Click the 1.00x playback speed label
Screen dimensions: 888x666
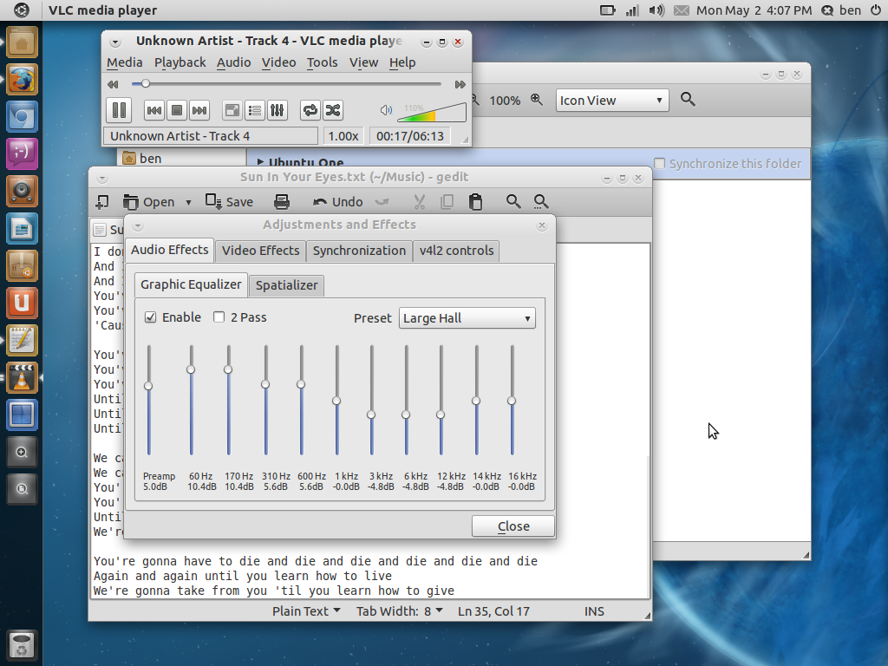[343, 136]
